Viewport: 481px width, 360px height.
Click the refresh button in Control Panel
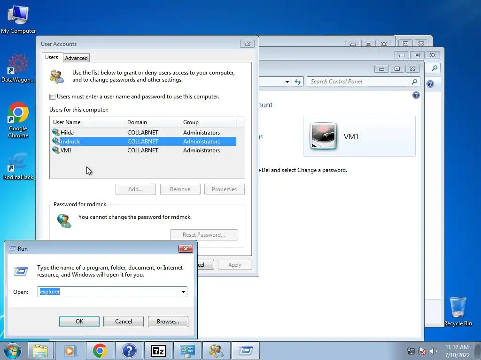(297, 82)
